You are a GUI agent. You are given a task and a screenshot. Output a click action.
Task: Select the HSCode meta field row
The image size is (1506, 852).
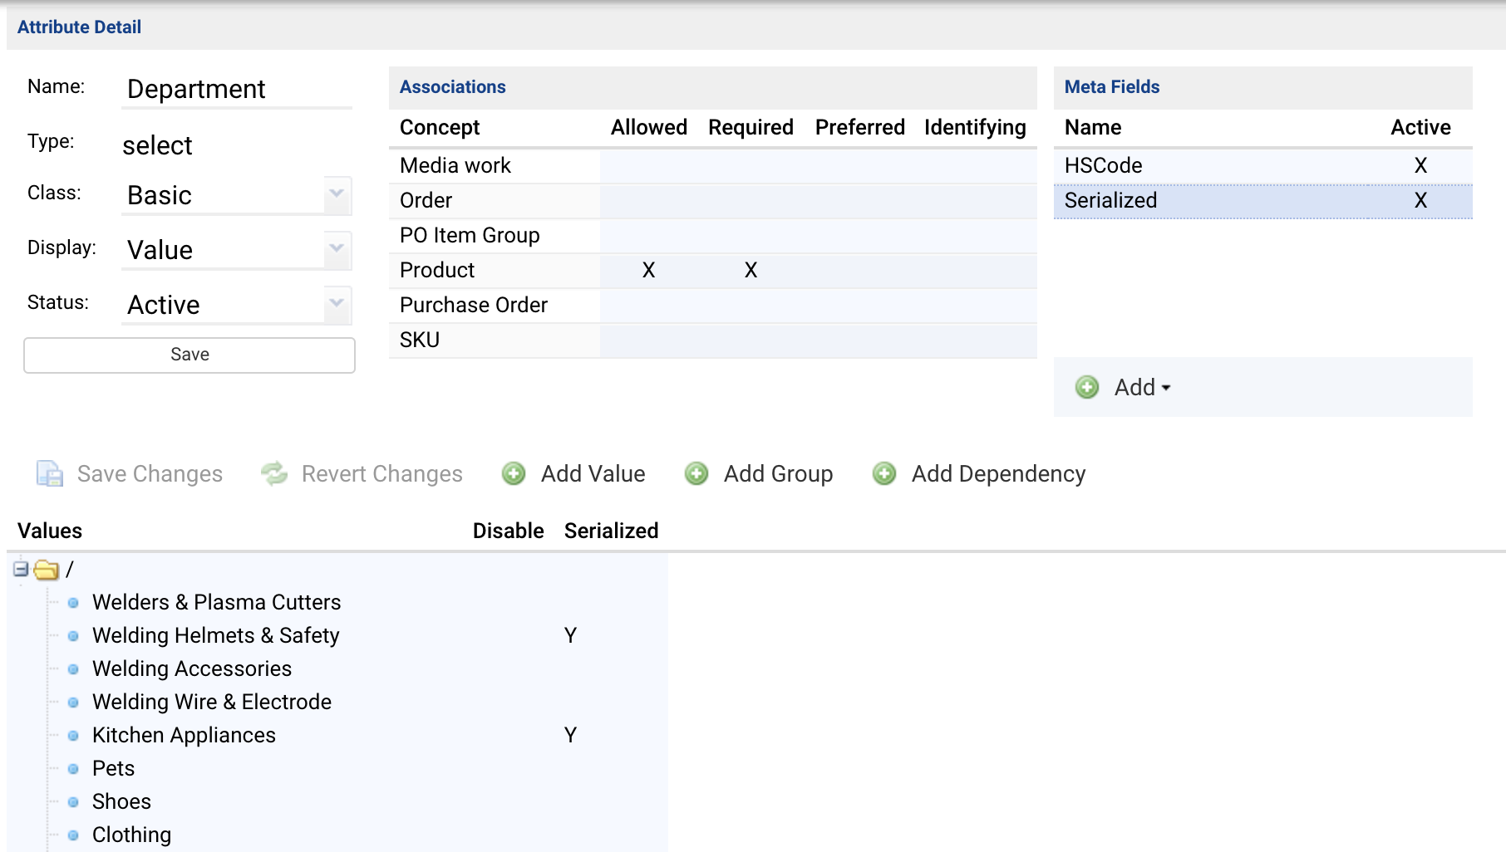(1262, 165)
